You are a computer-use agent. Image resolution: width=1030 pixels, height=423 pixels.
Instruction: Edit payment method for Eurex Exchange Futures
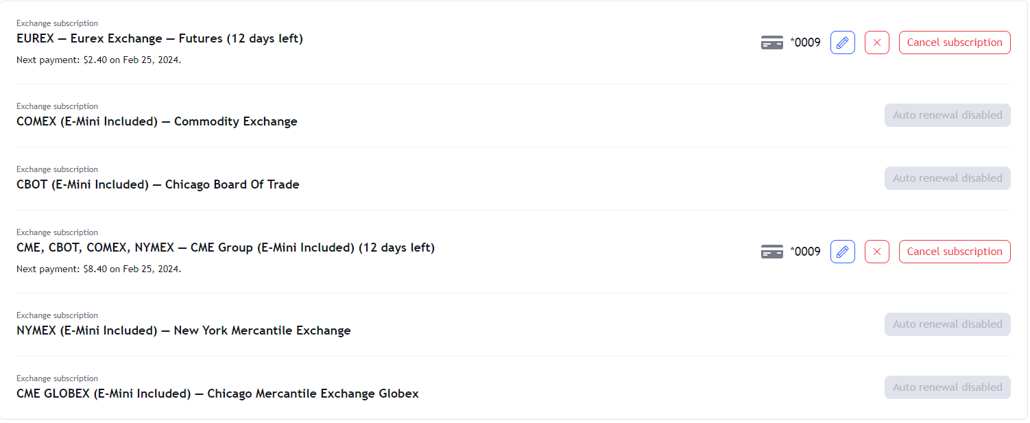(843, 43)
